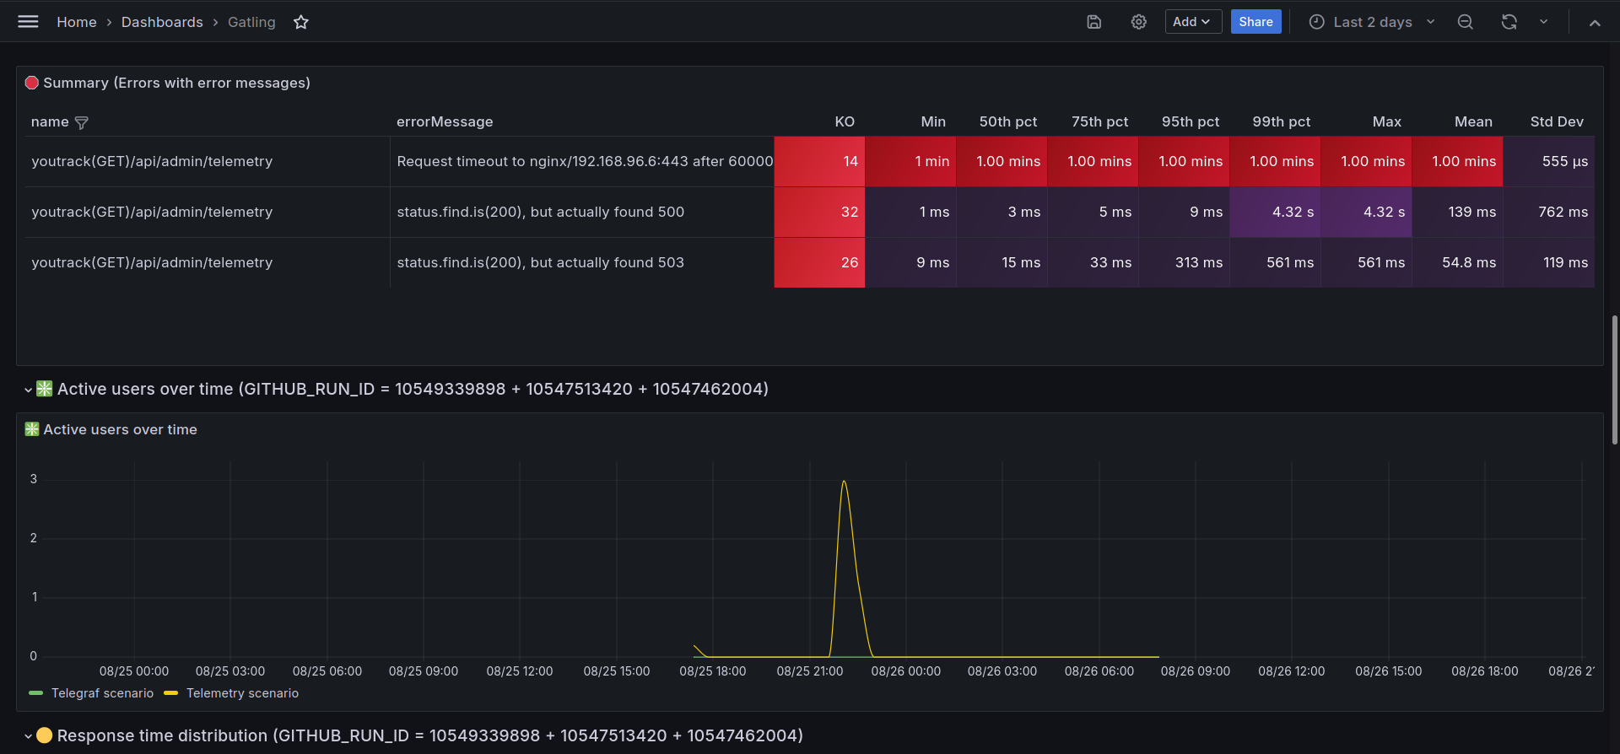
Task: Open refresh interval dropdown arrow
Action: (1543, 22)
